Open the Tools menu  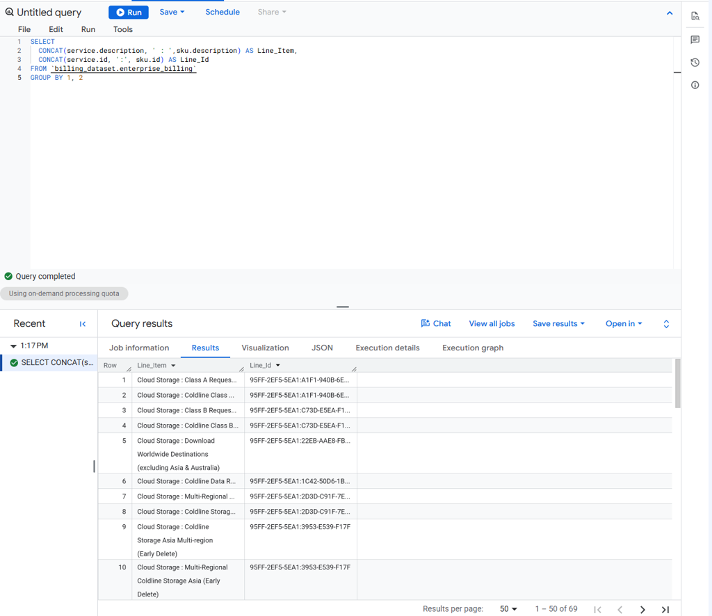[x=123, y=29]
